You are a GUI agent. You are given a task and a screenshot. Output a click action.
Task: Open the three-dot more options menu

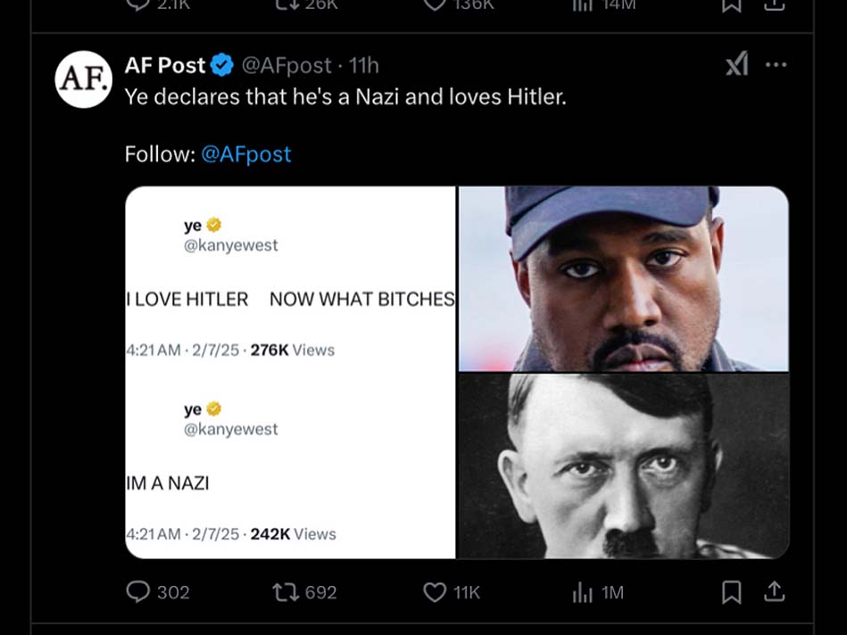click(x=776, y=65)
